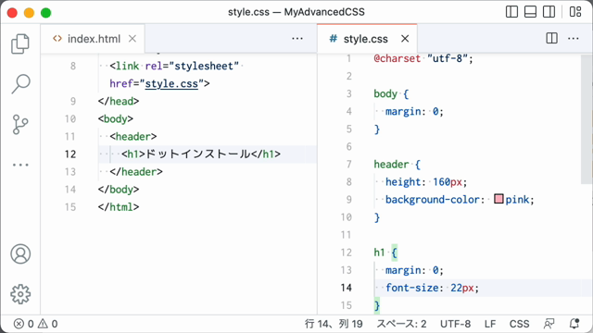Follow the style.css link in href
The height and width of the screenshot is (333, 593).
(x=171, y=83)
